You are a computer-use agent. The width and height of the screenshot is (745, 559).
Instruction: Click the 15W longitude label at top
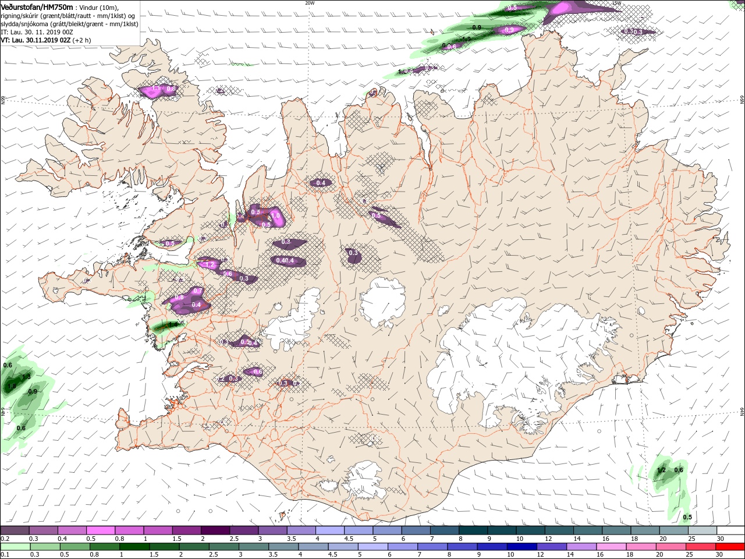(x=616, y=3)
